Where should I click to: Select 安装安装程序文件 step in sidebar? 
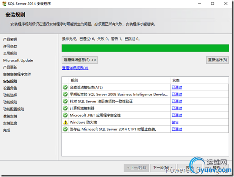click(17, 74)
